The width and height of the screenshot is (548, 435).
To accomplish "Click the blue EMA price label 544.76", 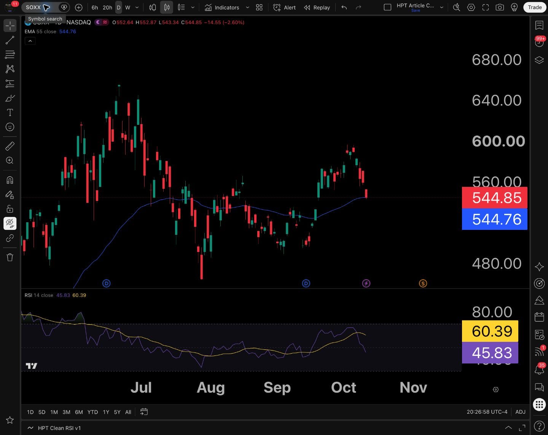I will click(x=495, y=219).
